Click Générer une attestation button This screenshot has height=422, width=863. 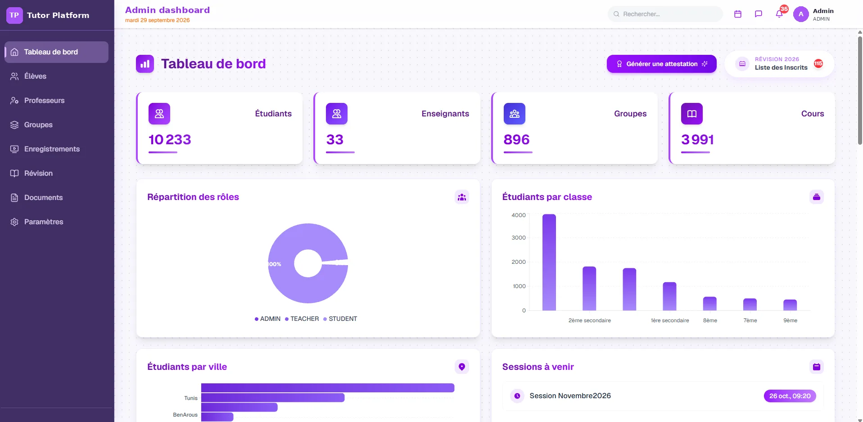coord(661,64)
